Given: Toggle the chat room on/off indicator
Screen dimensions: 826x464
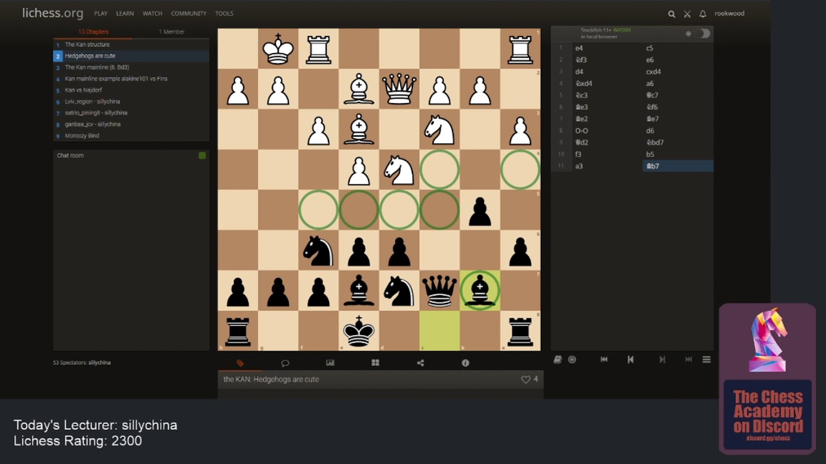Looking at the screenshot, I should pyautogui.click(x=202, y=155).
